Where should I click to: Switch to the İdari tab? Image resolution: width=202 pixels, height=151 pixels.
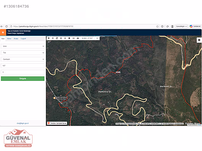pyautogui.click(x=3, y=39)
